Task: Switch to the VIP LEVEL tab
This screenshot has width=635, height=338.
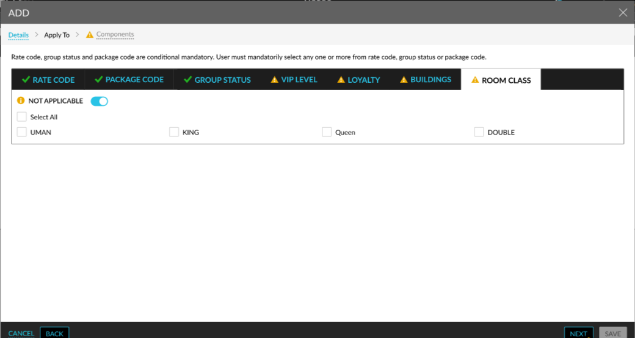Action: point(294,80)
